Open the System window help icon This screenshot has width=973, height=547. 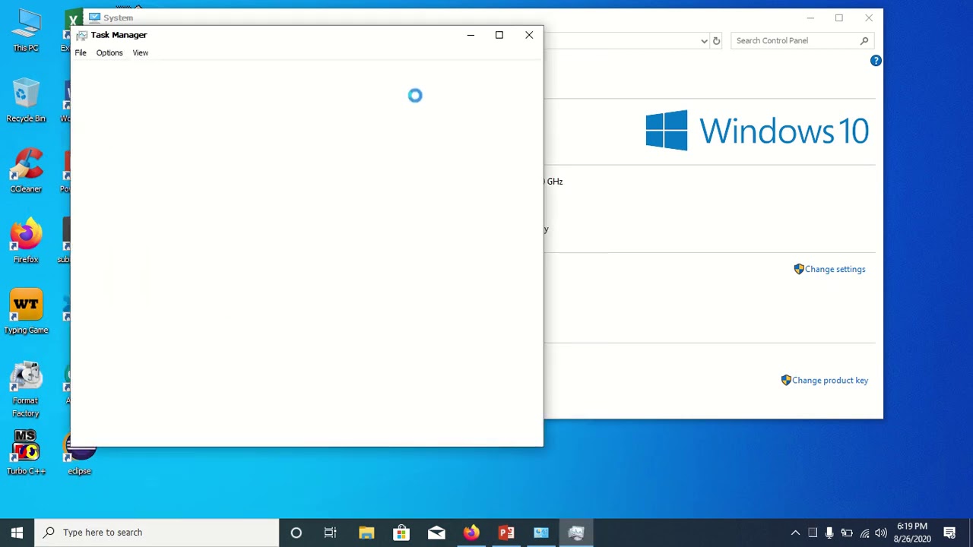click(876, 61)
